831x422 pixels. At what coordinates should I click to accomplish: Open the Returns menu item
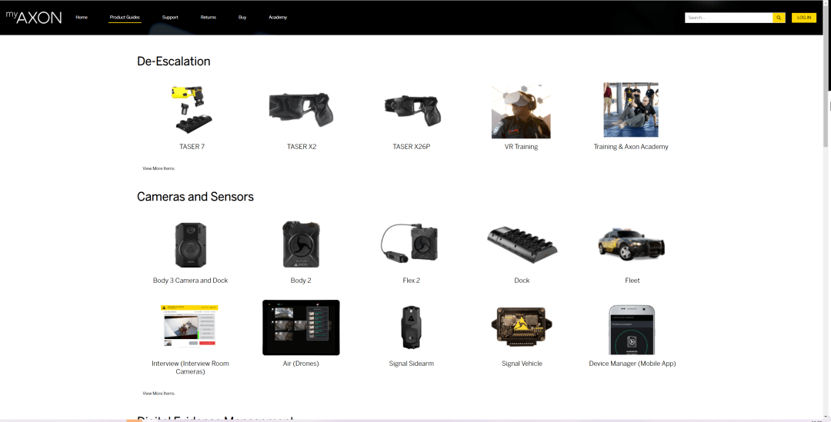click(209, 18)
